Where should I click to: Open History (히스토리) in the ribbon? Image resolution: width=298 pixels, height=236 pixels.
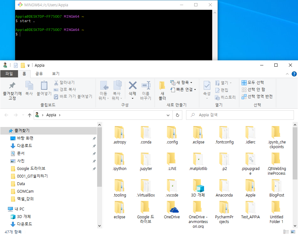click(x=225, y=97)
